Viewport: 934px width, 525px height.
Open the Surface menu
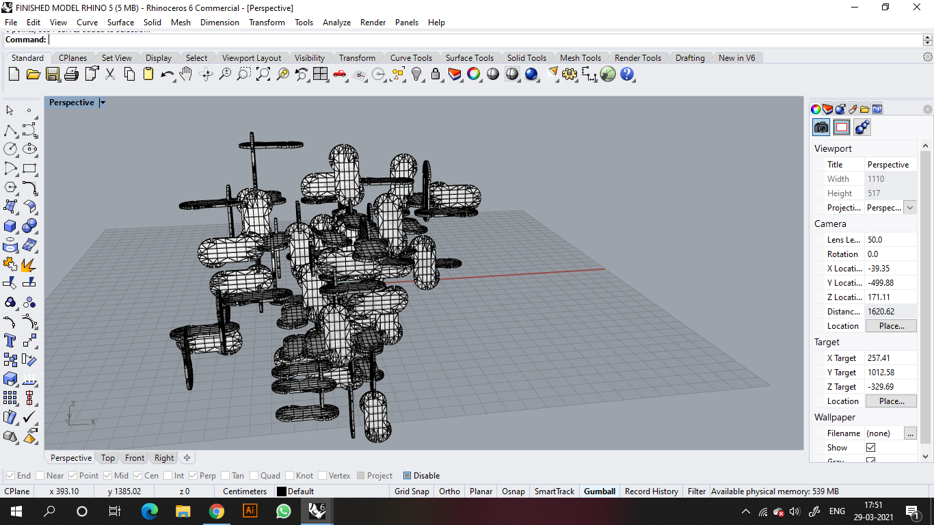pos(120,23)
